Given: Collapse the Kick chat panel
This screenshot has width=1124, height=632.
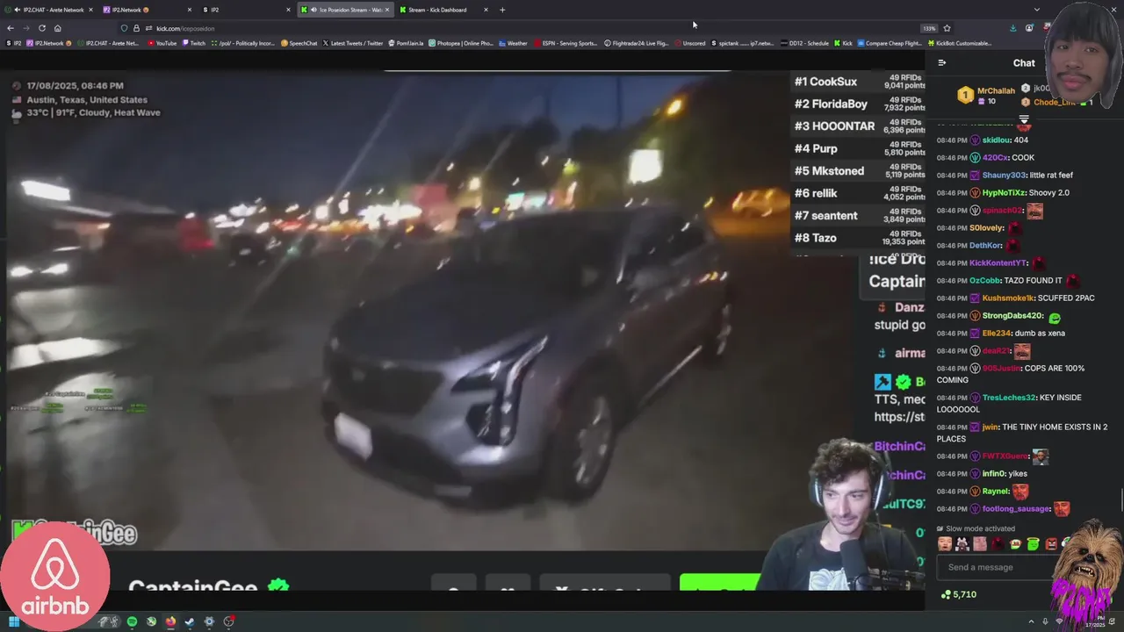Looking at the screenshot, I should (x=941, y=62).
